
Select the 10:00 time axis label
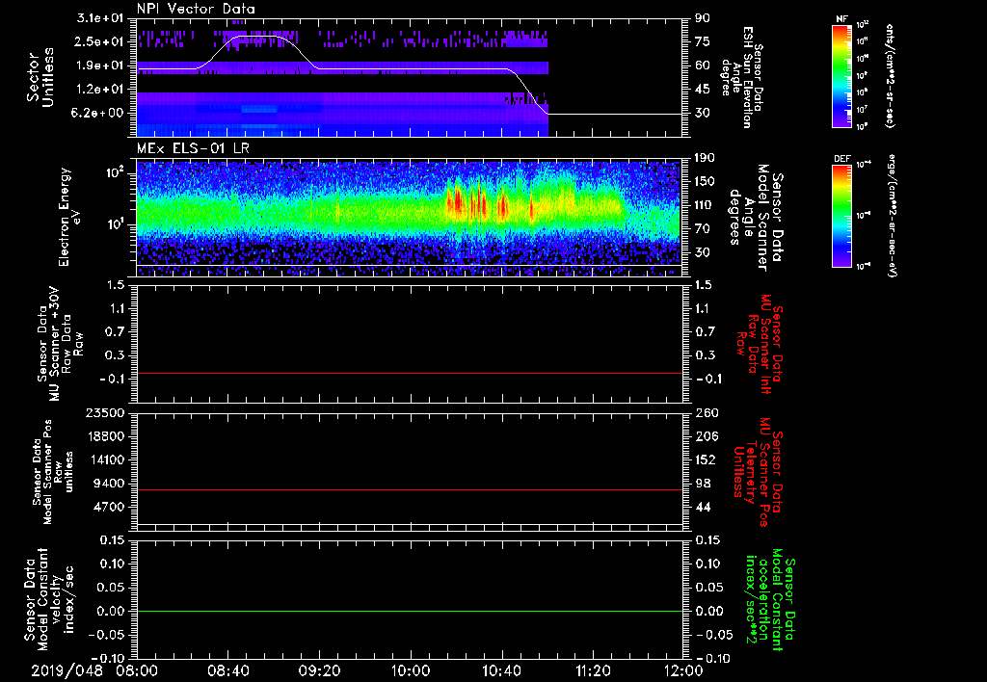411,669
